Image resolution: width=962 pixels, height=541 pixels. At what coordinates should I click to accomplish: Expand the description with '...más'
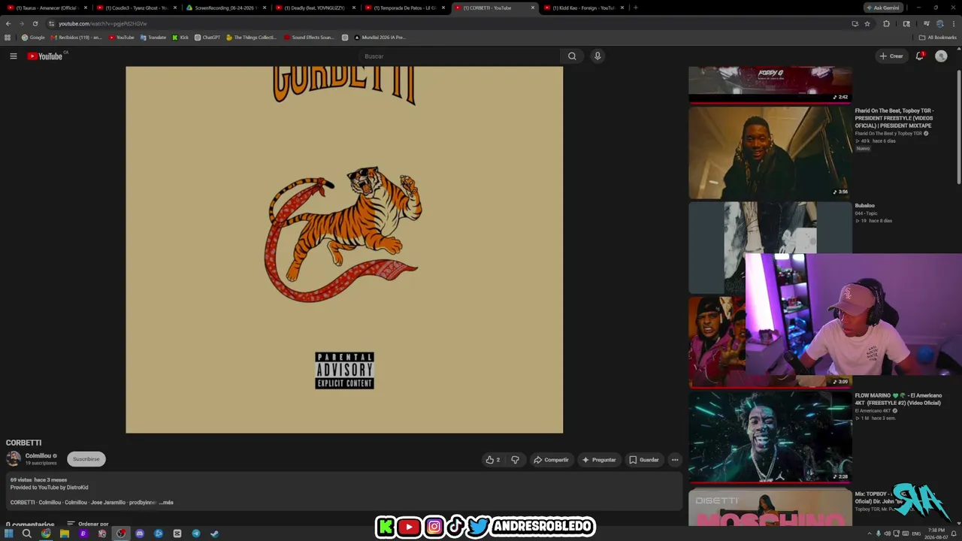tap(166, 503)
